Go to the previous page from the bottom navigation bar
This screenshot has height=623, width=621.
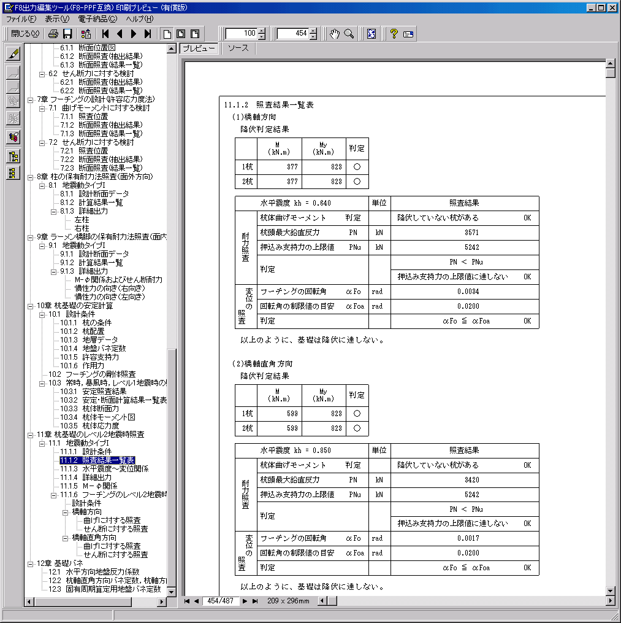pyautogui.click(x=196, y=601)
